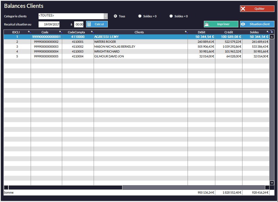The height and width of the screenshot is (202, 278).
Task: Click the search magnifier in Clients column header
Action: tap(186, 32)
